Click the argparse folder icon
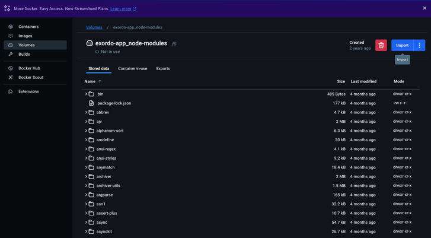The width and height of the screenshot is (431, 238). [91, 195]
